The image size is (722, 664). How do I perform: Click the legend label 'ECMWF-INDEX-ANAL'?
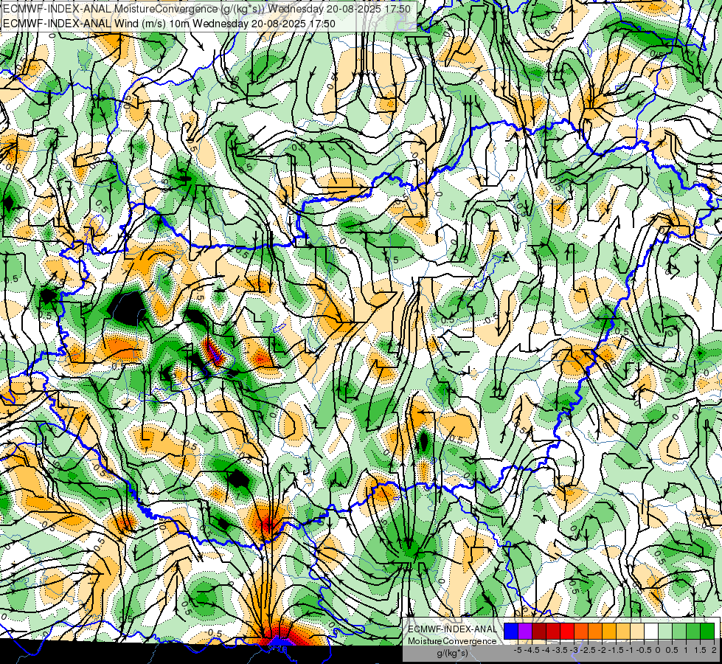pyautogui.click(x=452, y=629)
